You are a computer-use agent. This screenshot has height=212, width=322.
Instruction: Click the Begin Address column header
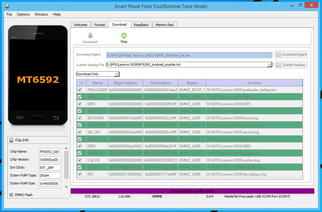[x=126, y=83]
